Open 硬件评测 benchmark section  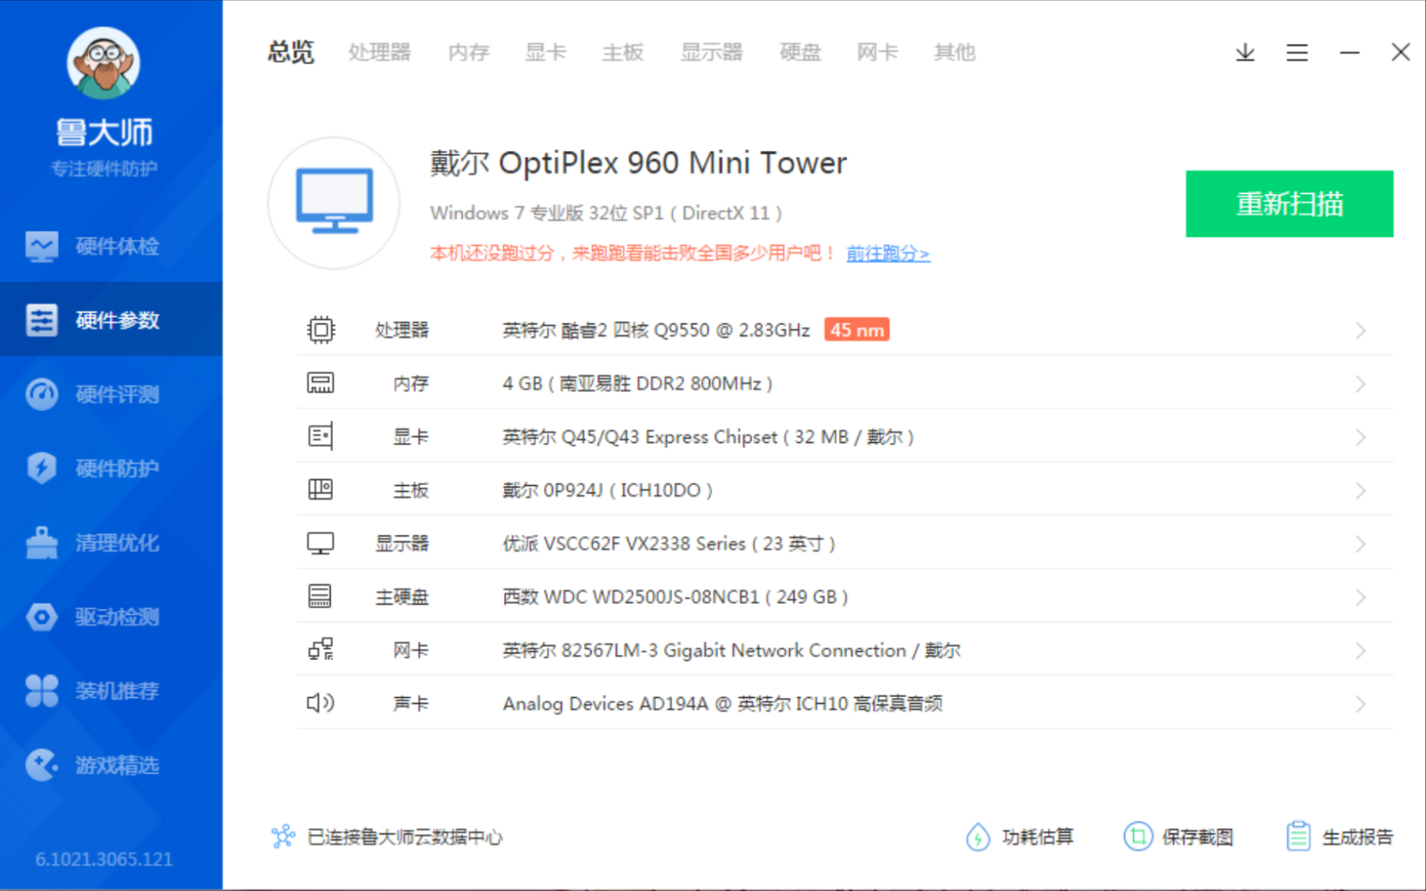click(x=111, y=394)
